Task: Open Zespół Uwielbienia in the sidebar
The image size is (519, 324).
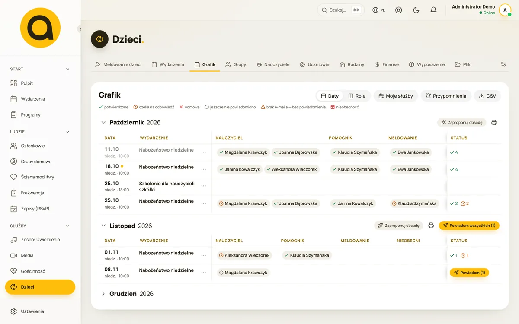Action: 40,240
